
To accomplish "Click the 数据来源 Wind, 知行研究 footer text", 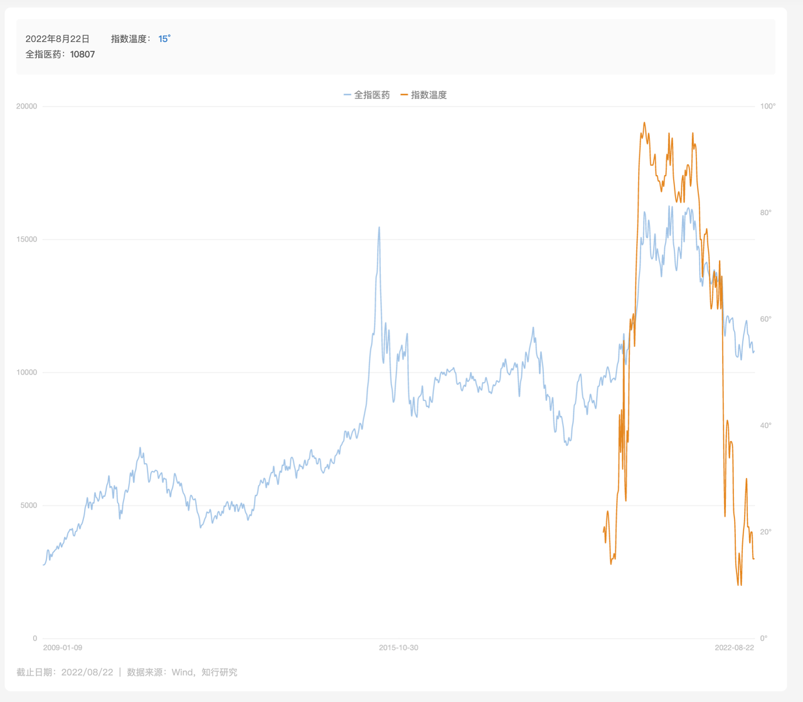I will (182, 673).
